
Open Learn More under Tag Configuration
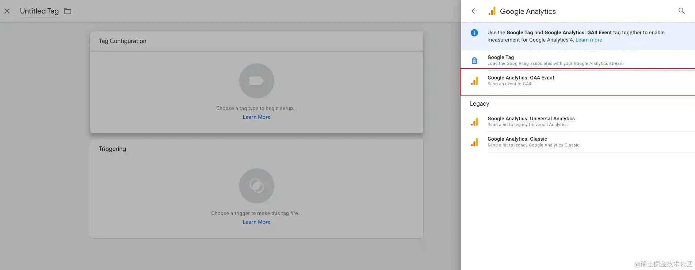(256, 117)
